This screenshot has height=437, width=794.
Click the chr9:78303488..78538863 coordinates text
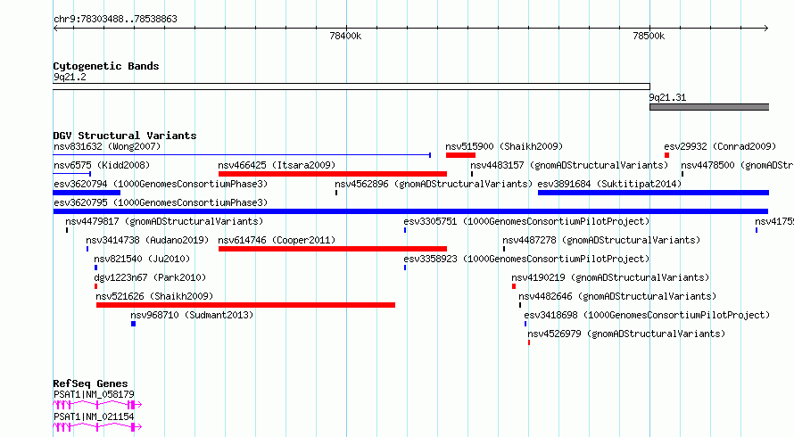coord(115,20)
